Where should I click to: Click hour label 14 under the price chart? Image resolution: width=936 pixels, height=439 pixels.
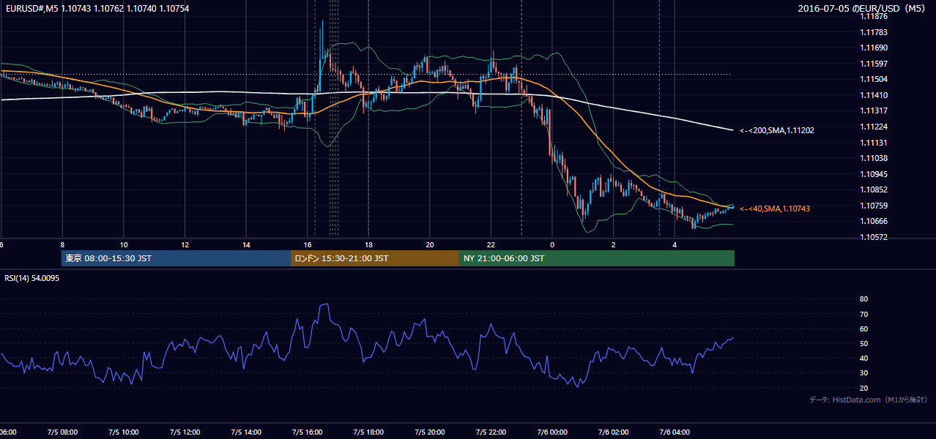(x=246, y=245)
